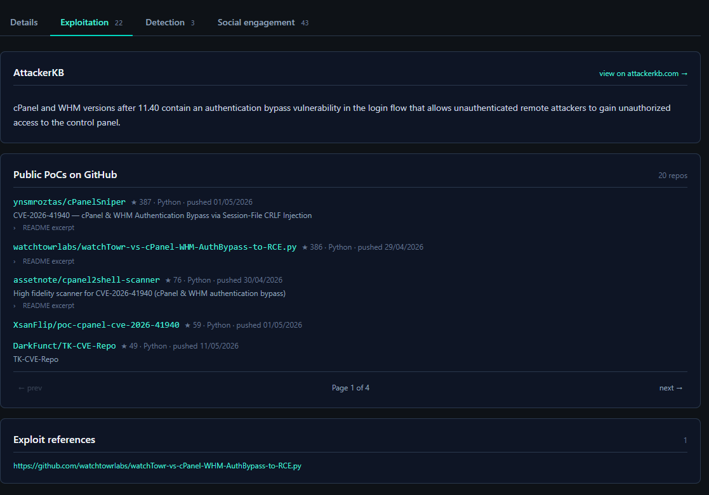Click the 386 stars count for watchtowrlabs repo

coord(312,247)
